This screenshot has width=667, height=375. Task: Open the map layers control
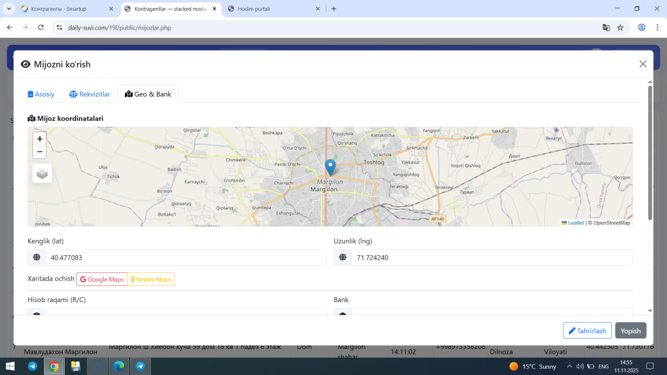(x=42, y=173)
